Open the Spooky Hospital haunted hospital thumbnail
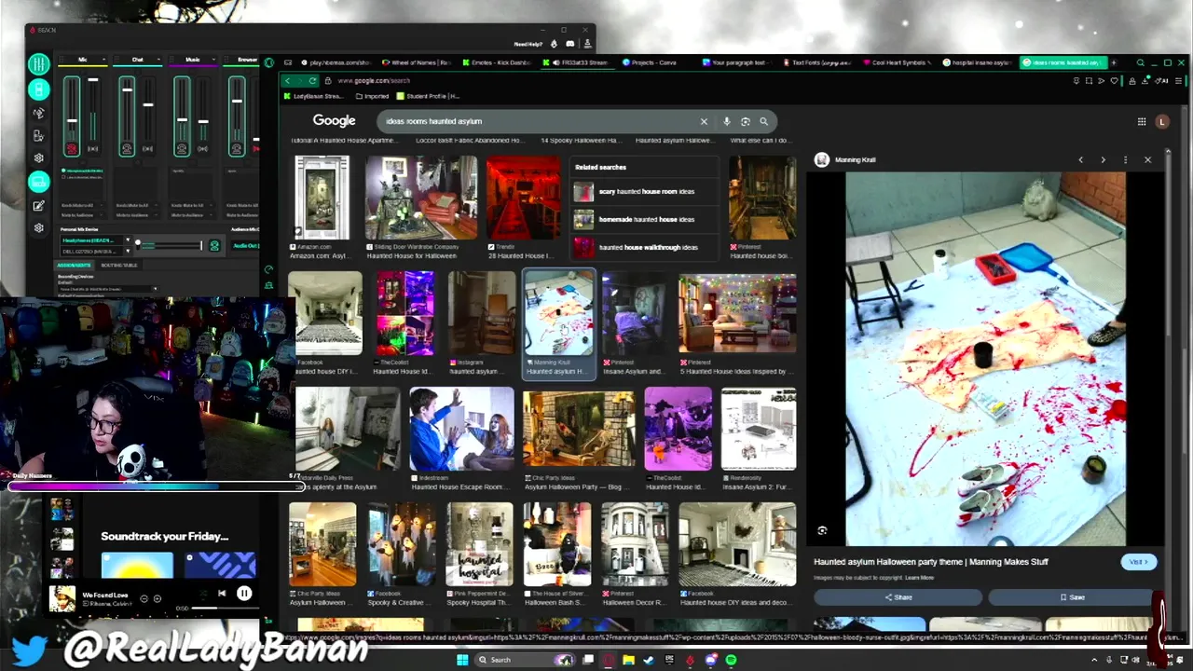Viewport: 1193px width, 671px height. click(479, 543)
